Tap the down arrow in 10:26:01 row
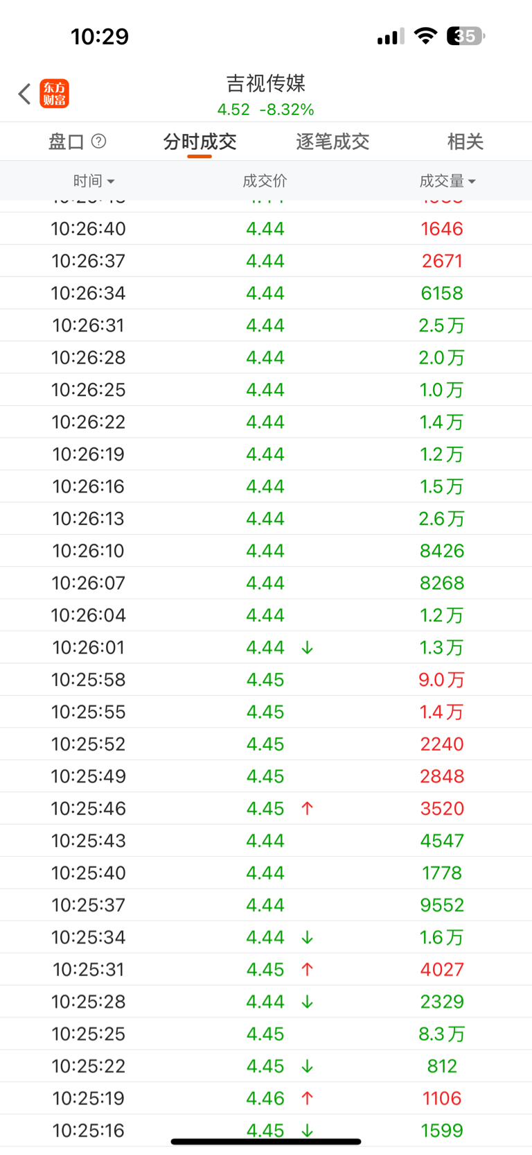Viewport: 532px width, 1155px height. click(x=308, y=648)
